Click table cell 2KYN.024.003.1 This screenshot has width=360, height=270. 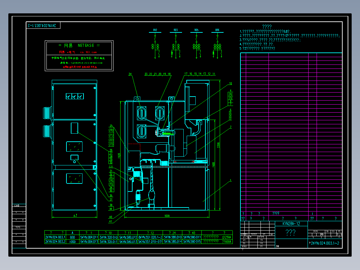[x=55, y=237]
